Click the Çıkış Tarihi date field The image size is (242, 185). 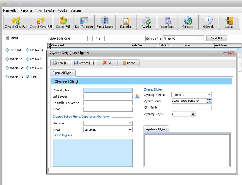tap(192, 107)
